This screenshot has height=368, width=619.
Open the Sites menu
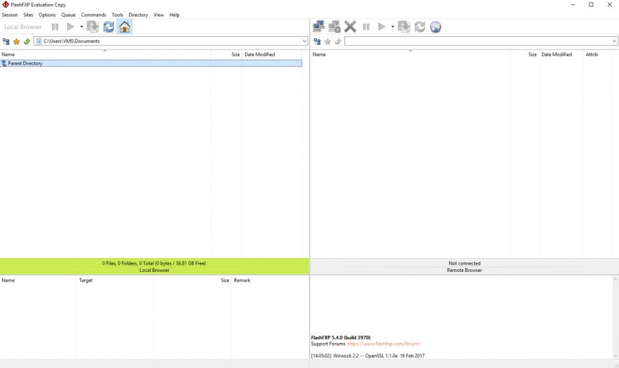(28, 14)
